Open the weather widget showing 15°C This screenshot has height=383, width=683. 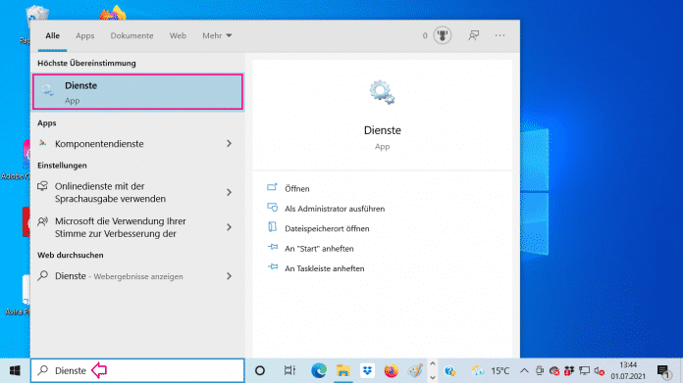[x=491, y=371]
